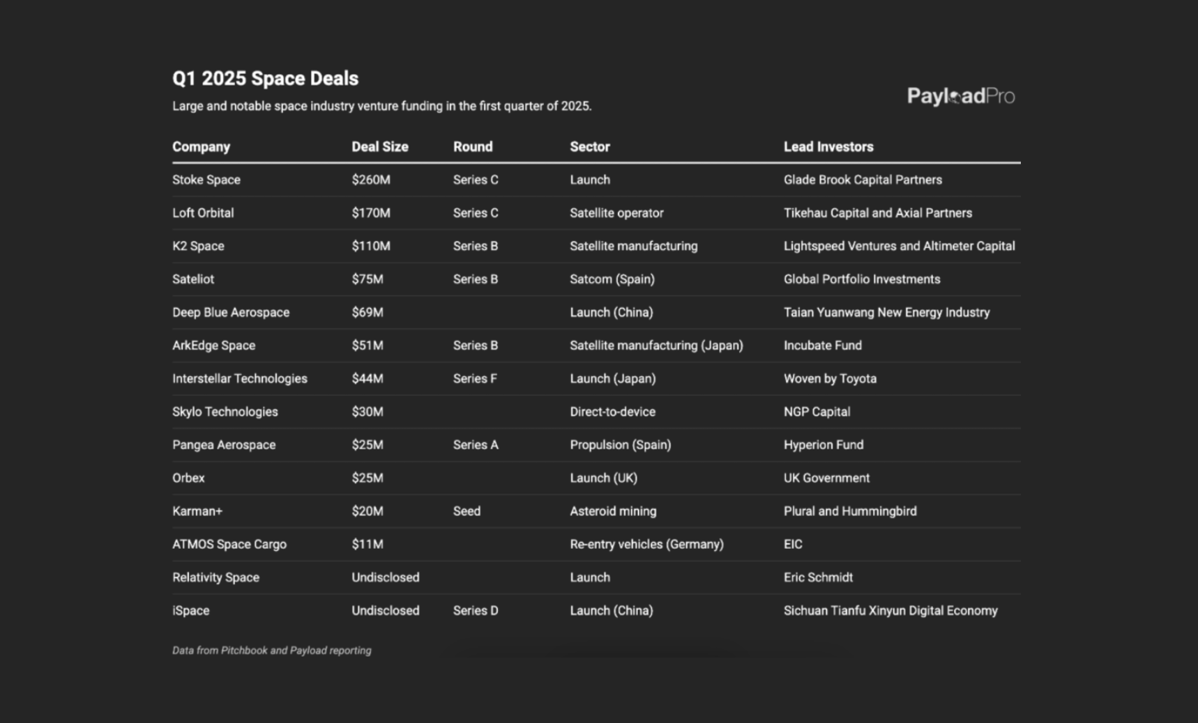Viewport: 1198px width, 723px height.
Task: Click Lightspeed Ventures and Altimeter Capital
Action: point(900,246)
